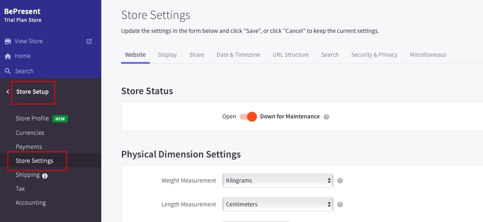
Task: Open Currencies in sidebar
Action: coord(30,133)
